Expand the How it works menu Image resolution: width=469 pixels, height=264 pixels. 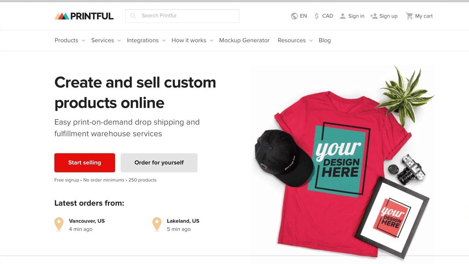point(192,40)
